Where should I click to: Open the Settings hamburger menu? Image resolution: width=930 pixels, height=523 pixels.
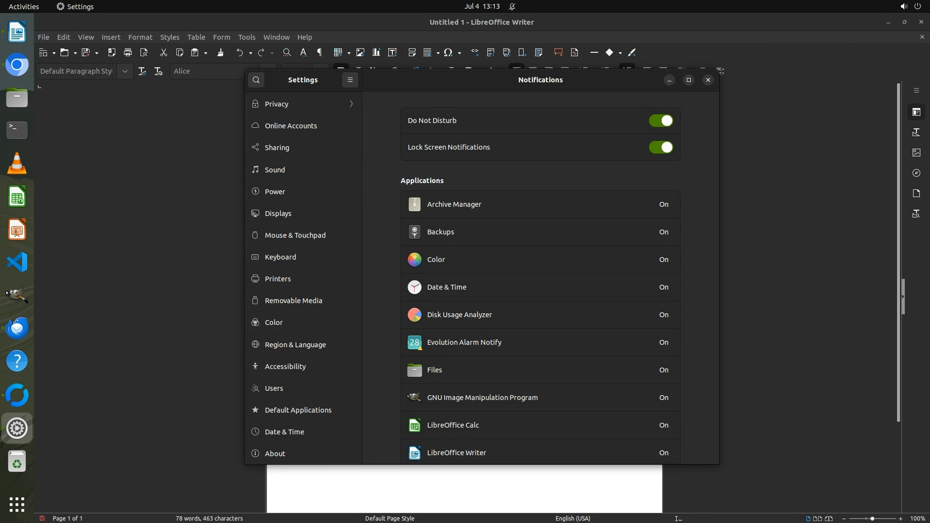(350, 80)
